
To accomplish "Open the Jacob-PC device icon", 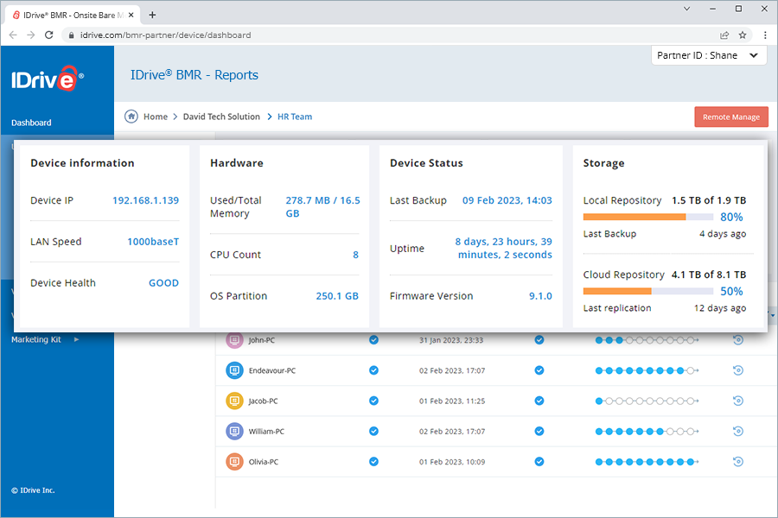I will [234, 401].
